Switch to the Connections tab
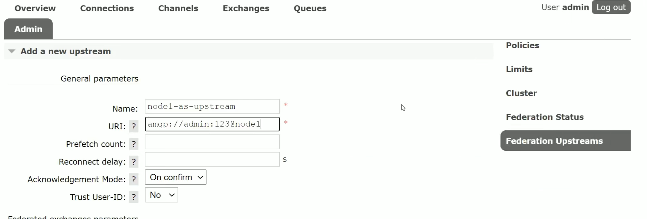 (107, 8)
